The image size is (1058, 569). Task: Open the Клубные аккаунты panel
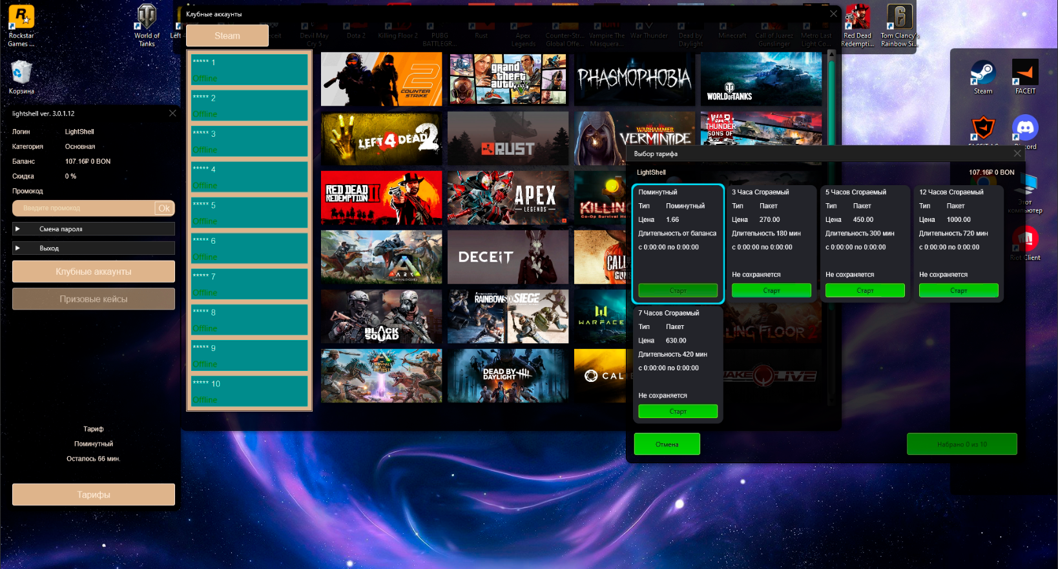pyautogui.click(x=93, y=272)
